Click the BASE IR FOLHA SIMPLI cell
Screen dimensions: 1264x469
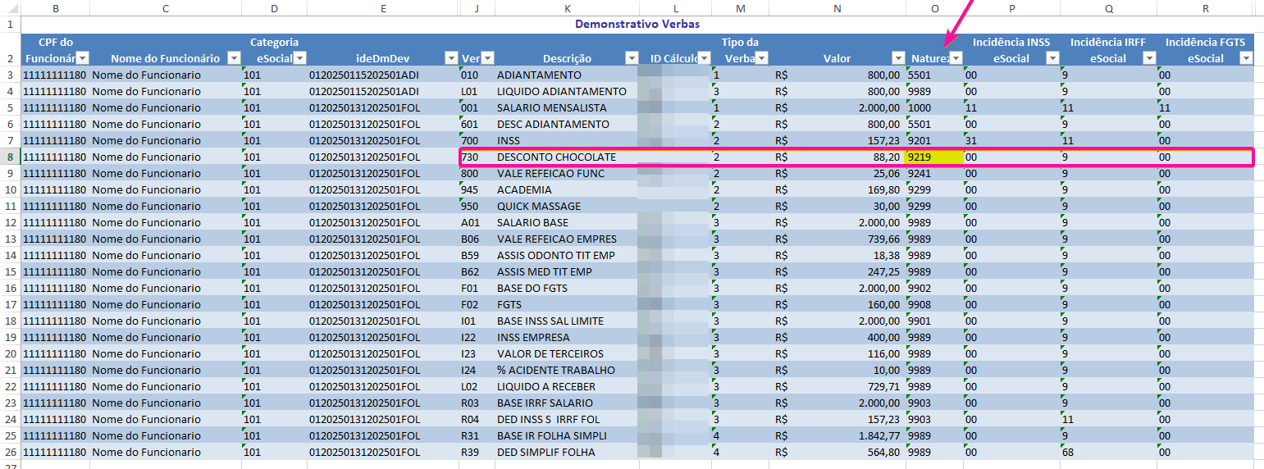(x=568, y=435)
